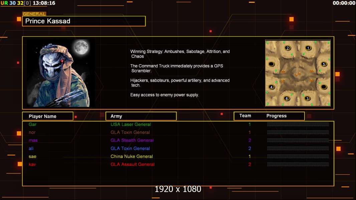Click the GENERAL label tag
This screenshot has width=356, height=200.
point(34,14)
